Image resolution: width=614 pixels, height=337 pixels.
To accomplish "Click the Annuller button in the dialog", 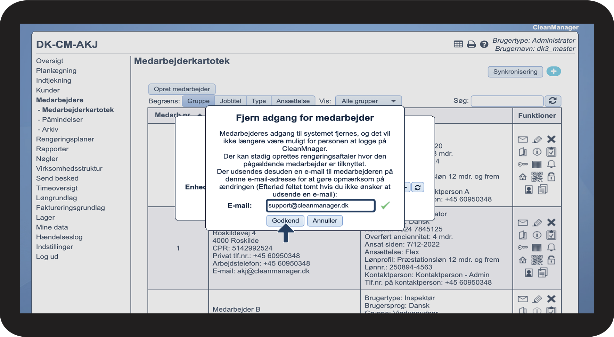I will click(325, 221).
